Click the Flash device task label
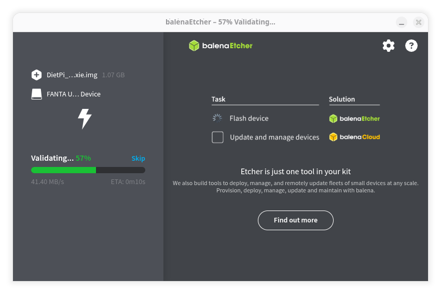Viewport: 441px width, 294px height. tap(249, 118)
